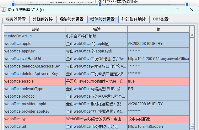This screenshot has height=130, width=199.
Task: Click the 描述 column header
Action: tap(97, 29)
